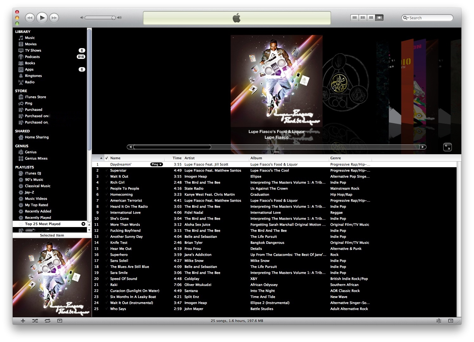Click the Cover Flow horizontal scrollbar thumb
Viewport: 474px width, 342px height.
[172, 147]
